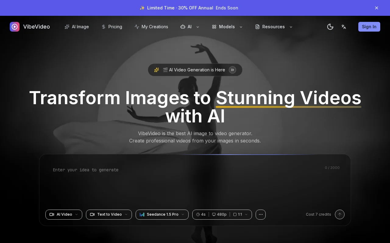Screen dimensions: 390x243
Task: Click the sparkles emoji in the promo banner
Action: coord(142,8)
